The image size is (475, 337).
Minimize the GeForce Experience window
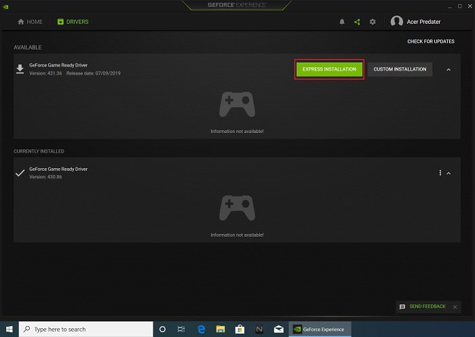click(x=450, y=6)
